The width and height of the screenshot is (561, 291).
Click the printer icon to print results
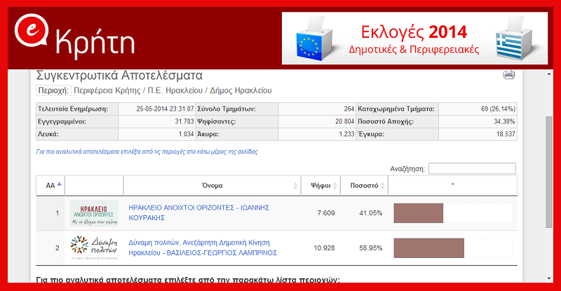click(x=509, y=75)
